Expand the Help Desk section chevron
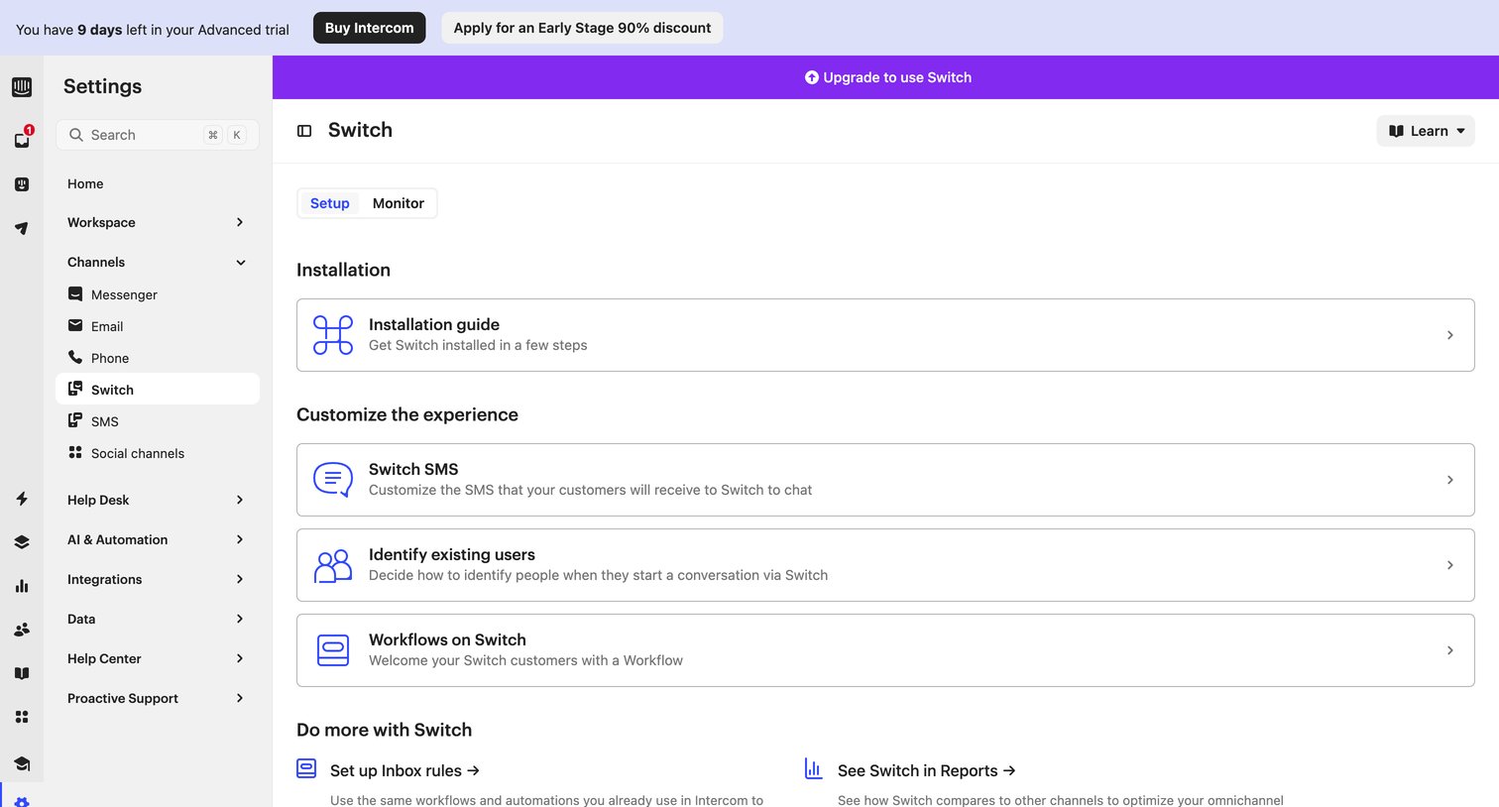Screen dimensions: 1499x807 [x=240, y=500]
